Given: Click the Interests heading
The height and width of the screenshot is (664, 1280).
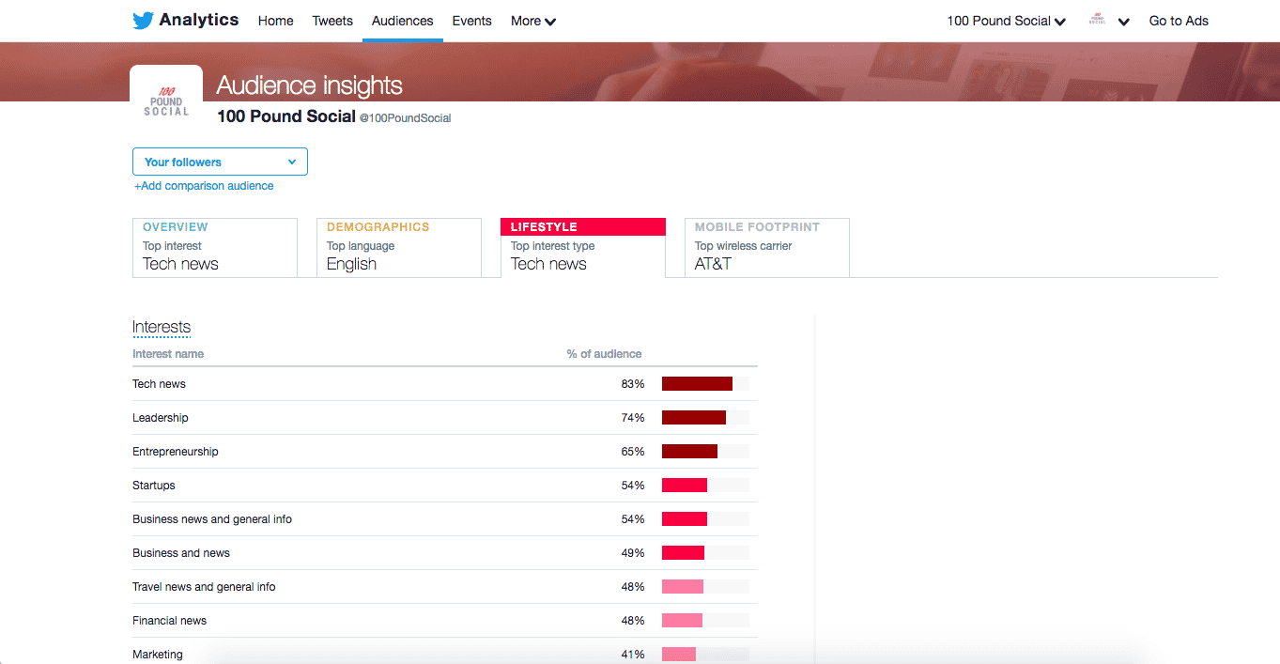Looking at the screenshot, I should 162,327.
